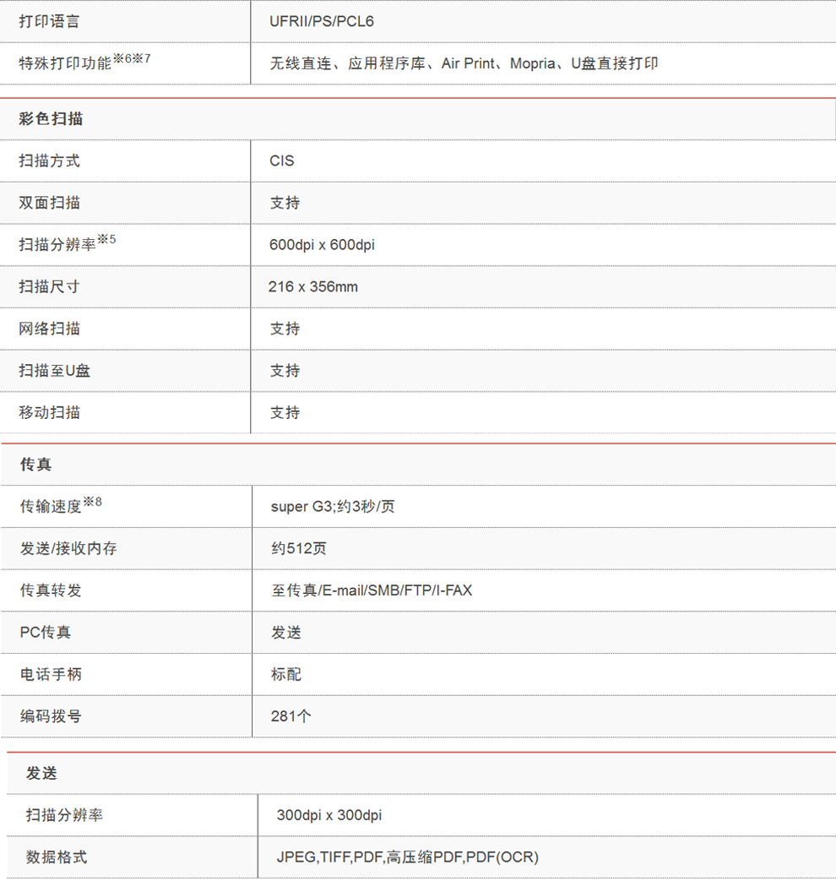Select the 216 x 356mm value
This screenshot has height=892, width=836.
tap(313, 286)
